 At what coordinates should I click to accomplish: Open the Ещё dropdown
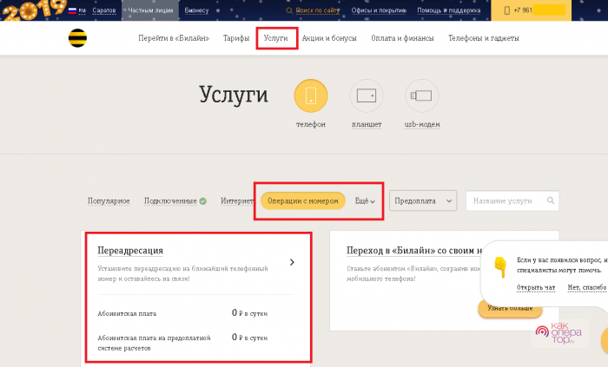365,201
